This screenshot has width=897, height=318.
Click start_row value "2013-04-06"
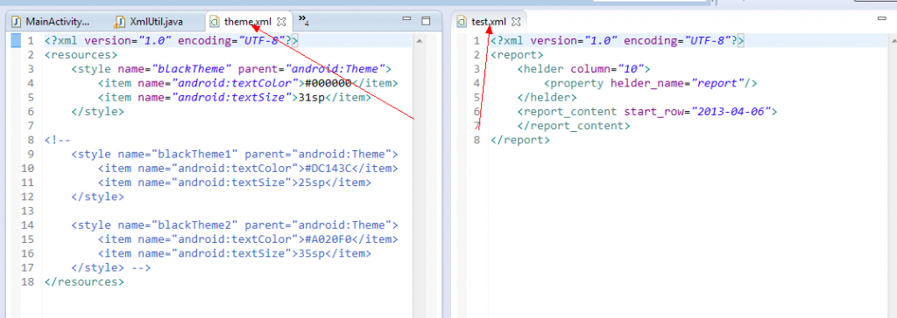(x=731, y=111)
